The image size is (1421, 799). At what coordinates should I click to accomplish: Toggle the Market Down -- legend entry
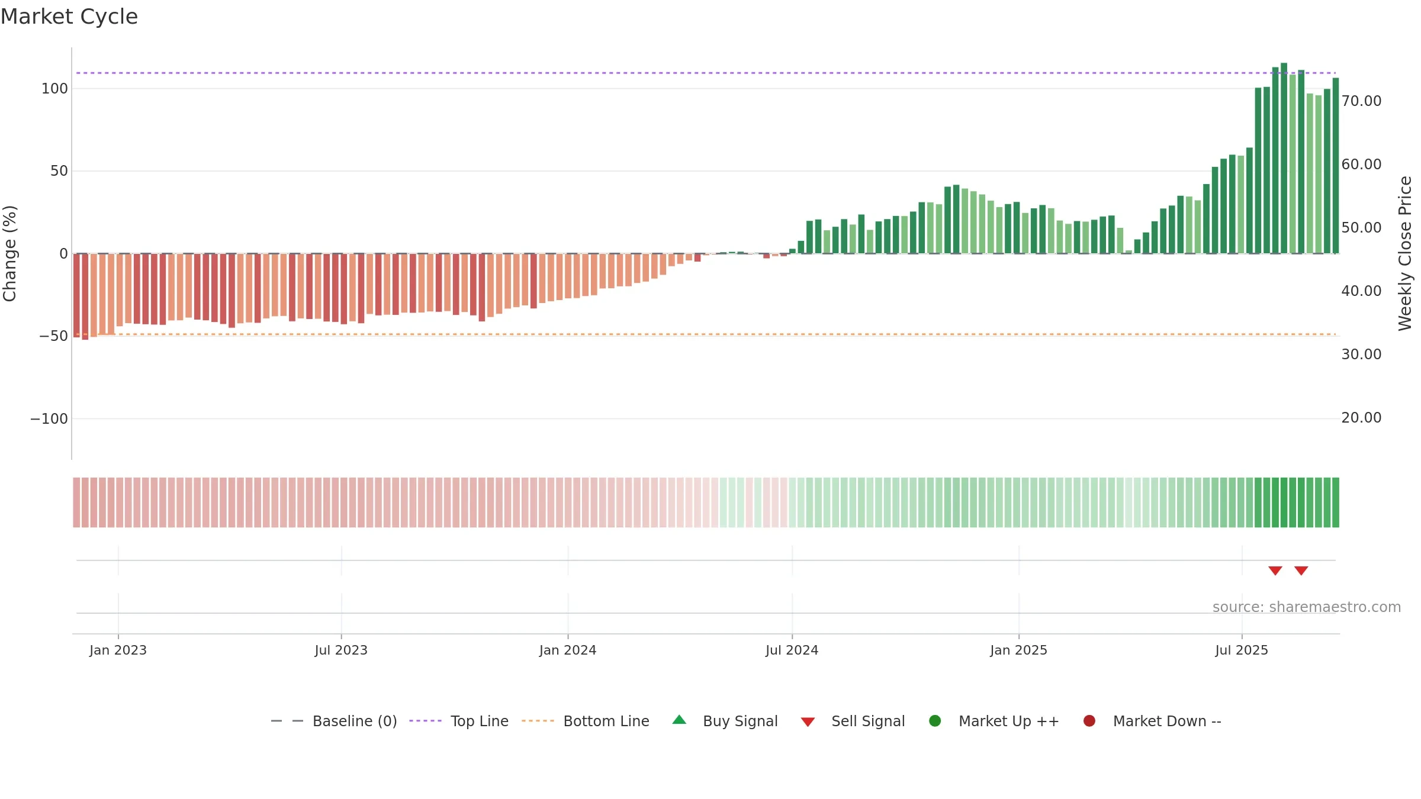pos(1152,721)
